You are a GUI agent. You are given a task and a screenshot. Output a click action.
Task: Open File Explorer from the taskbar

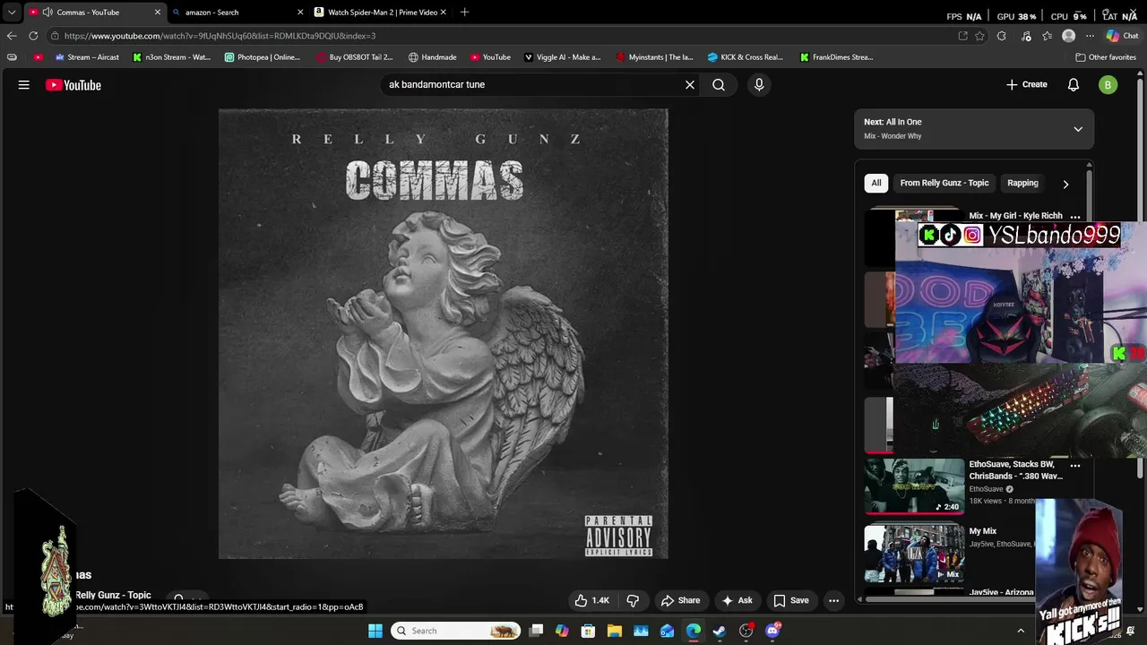coord(615,631)
